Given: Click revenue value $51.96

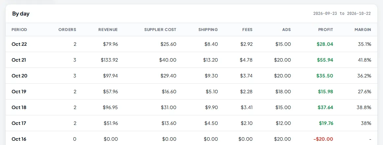Looking at the screenshot, I should 111,123.
